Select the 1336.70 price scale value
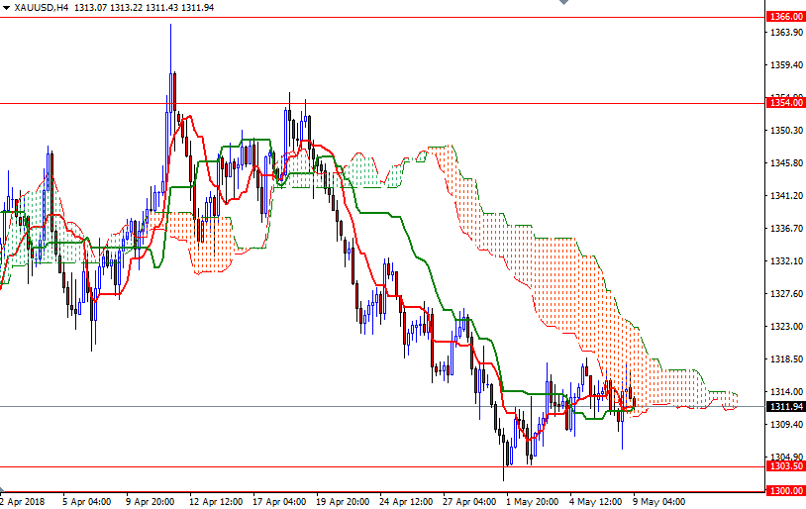Viewport: 806px width, 509px height. click(x=786, y=229)
